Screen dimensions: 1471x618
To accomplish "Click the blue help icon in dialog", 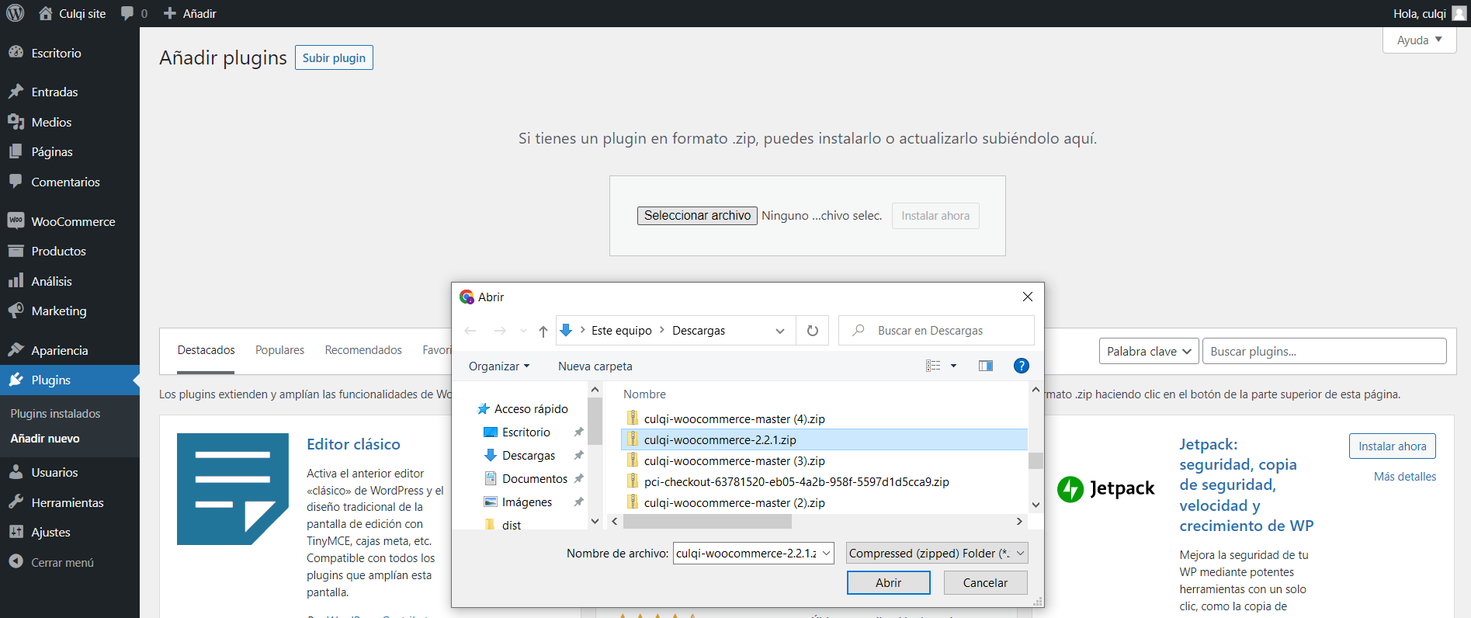I will [1022, 366].
